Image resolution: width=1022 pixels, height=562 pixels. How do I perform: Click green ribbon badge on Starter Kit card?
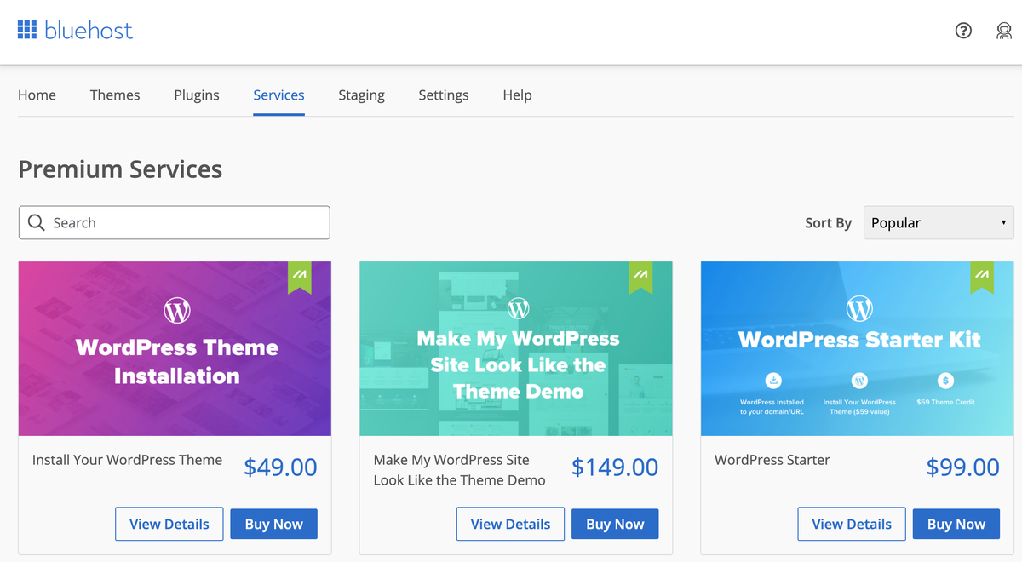click(982, 278)
